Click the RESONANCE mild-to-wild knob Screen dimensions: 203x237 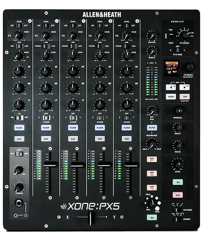point(152,144)
